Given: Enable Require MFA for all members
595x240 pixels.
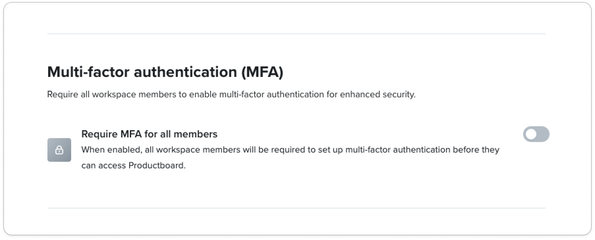Looking at the screenshot, I should (x=536, y=134).
